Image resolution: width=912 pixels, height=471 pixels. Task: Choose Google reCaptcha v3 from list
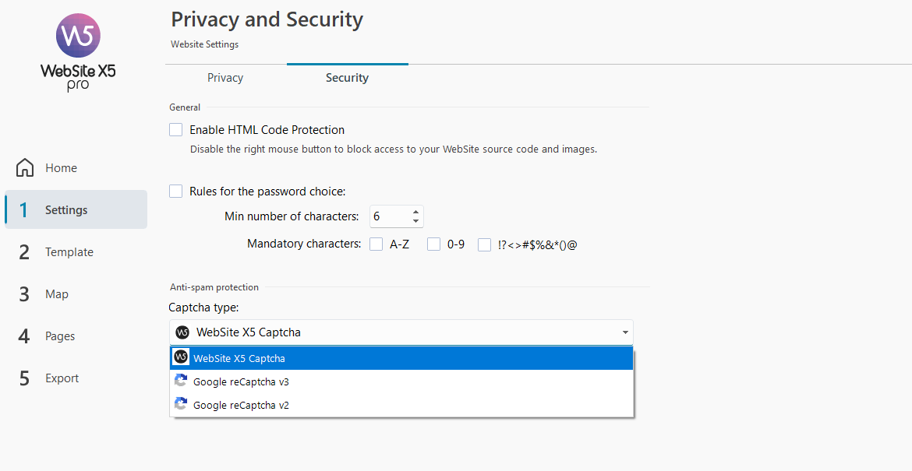241,382
